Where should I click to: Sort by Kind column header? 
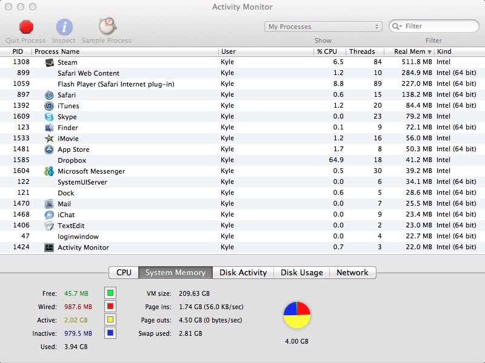click(x=460, y=51)
